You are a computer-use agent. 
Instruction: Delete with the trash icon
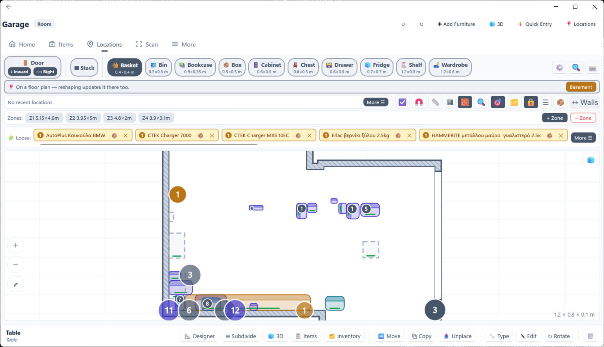[590, 336]
